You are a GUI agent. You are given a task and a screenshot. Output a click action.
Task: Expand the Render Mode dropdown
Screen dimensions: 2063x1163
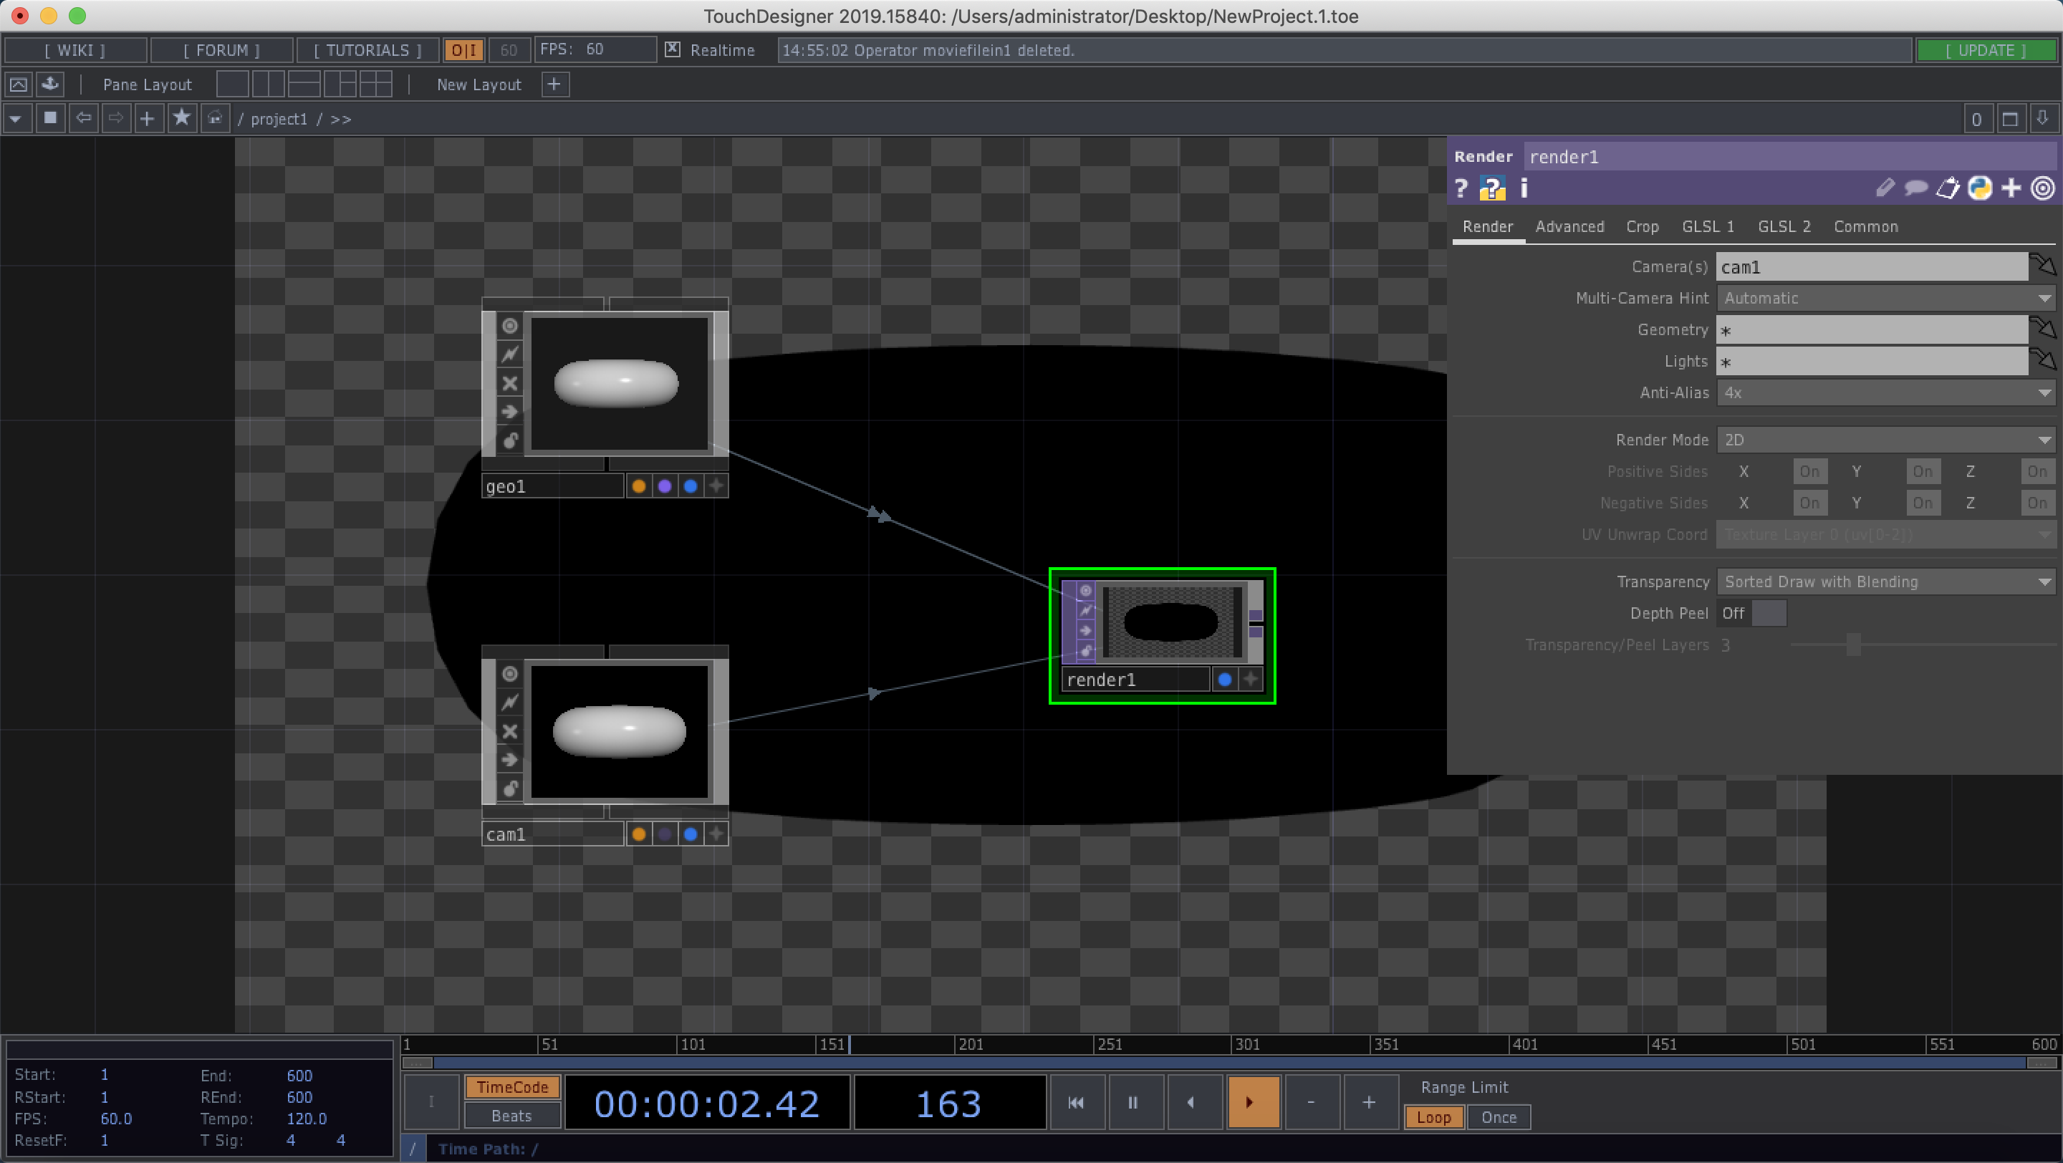pyautogui.click(x=1885, y=440)
